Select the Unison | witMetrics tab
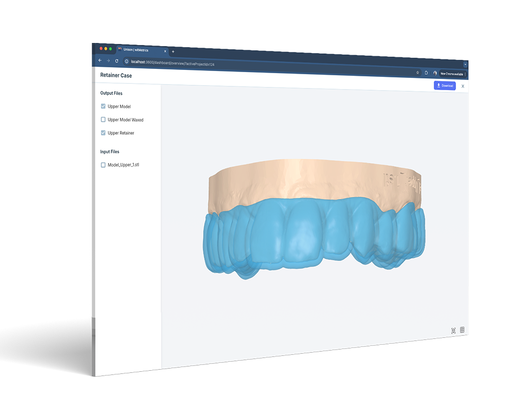 tap(142, 50)
